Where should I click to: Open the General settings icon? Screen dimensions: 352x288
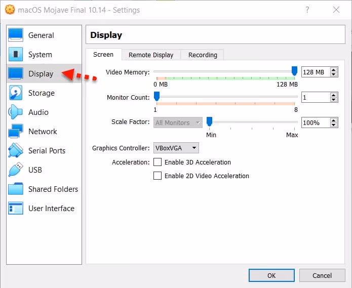[16, 35]
